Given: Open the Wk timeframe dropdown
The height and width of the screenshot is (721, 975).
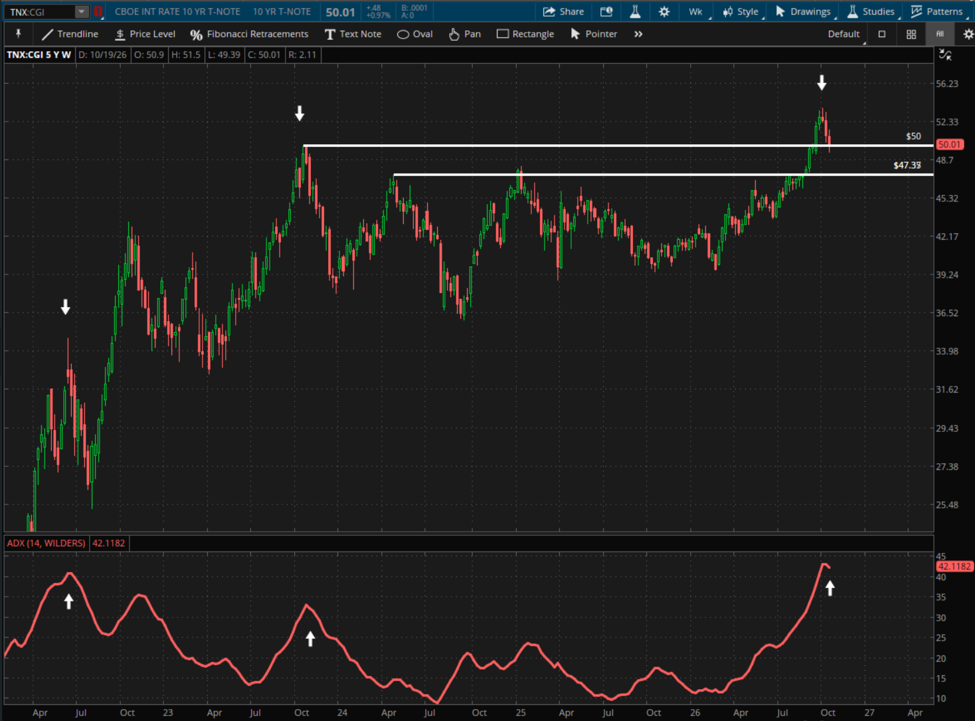Looking at the screenshot, I should coord(697,11).
